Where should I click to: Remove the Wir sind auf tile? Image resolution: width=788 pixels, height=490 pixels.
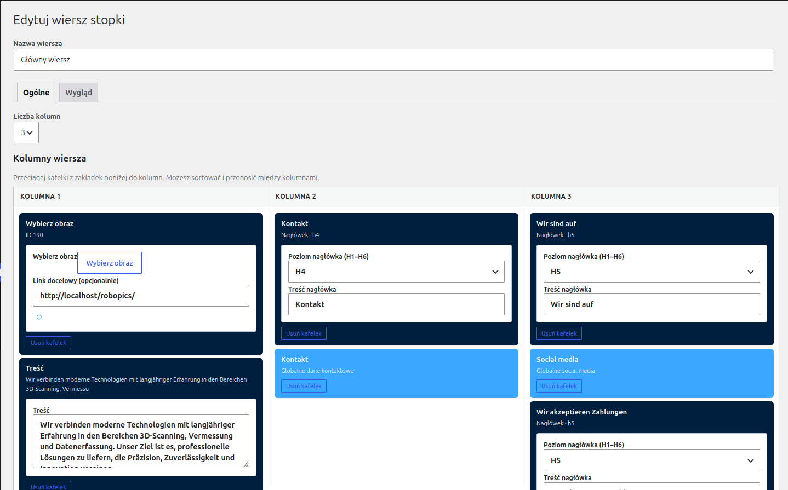click(559, 333)
